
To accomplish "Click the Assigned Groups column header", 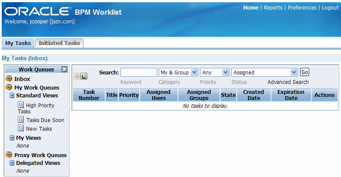I will [199, 95].
